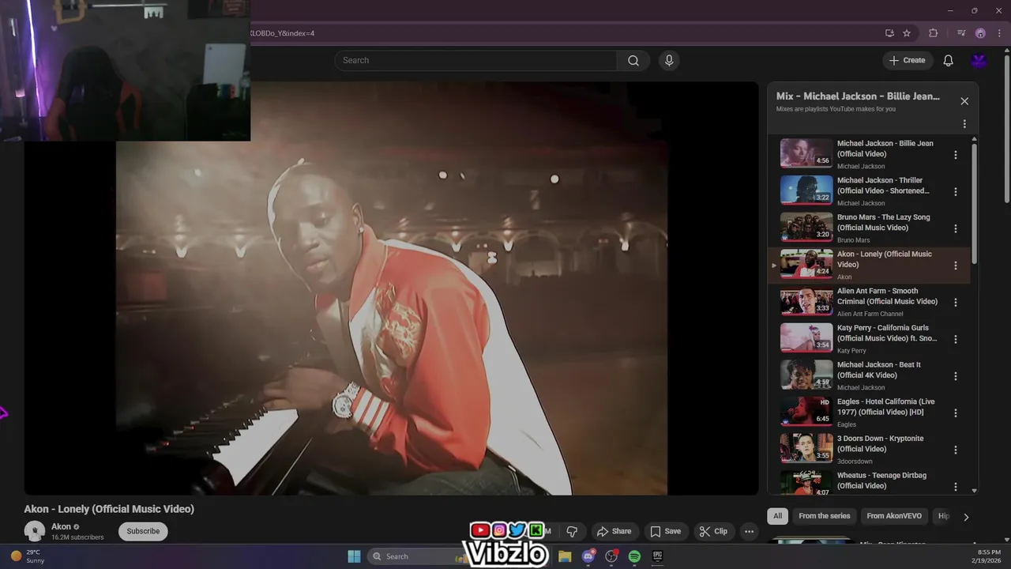Screen dimensions: 1011x569
Task: Activate voice search microphone
Action: [x=669, y=61]
